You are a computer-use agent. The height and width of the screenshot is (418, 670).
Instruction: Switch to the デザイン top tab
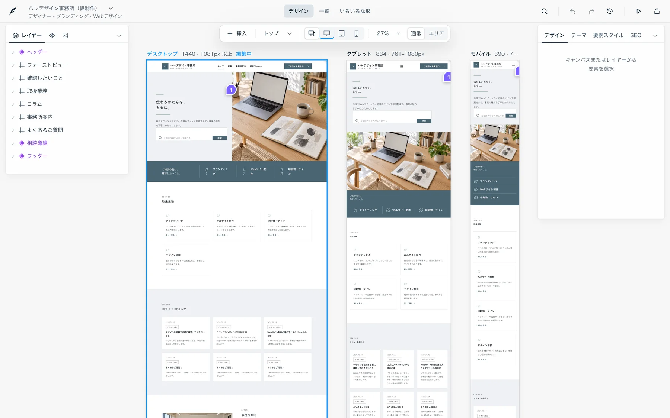299,11
